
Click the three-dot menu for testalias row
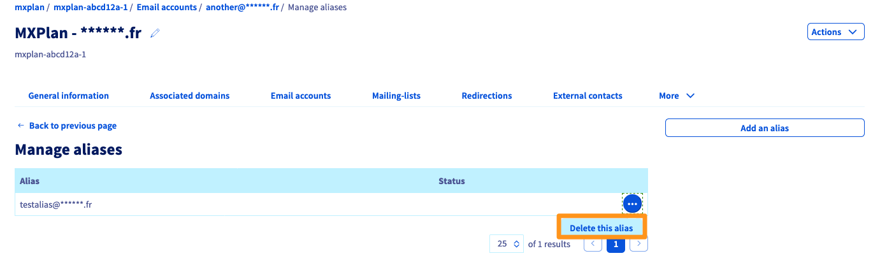point(632,204)
